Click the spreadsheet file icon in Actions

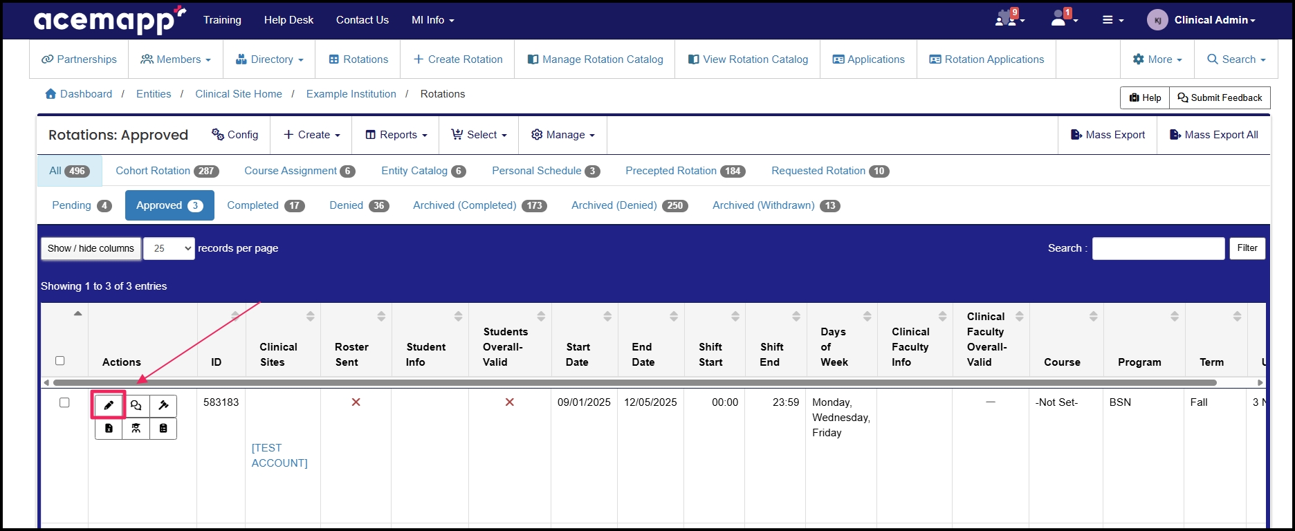109,429
